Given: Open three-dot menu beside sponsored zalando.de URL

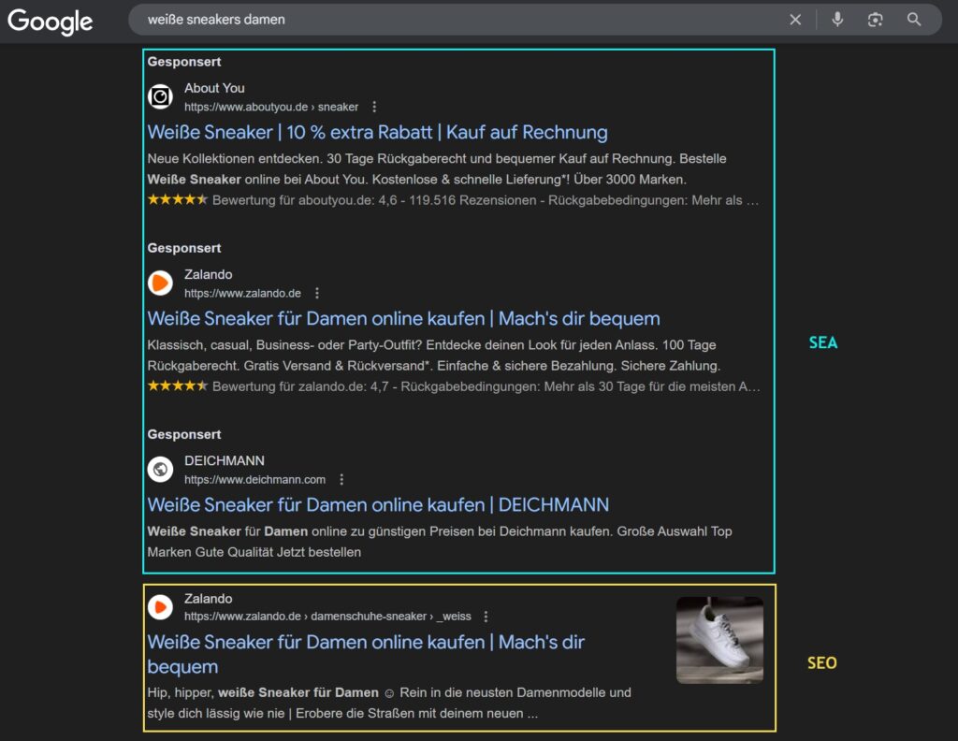Looking at the screenshot, I should pyautogui.click(x=317, y=293).
